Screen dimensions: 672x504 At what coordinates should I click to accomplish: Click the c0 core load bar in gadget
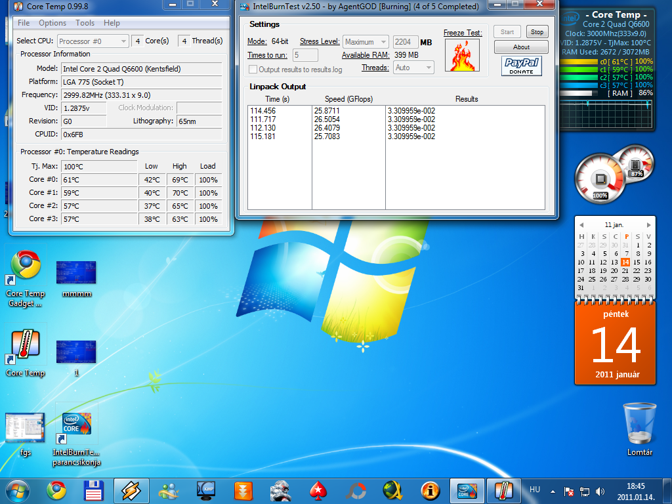[578, 61]
